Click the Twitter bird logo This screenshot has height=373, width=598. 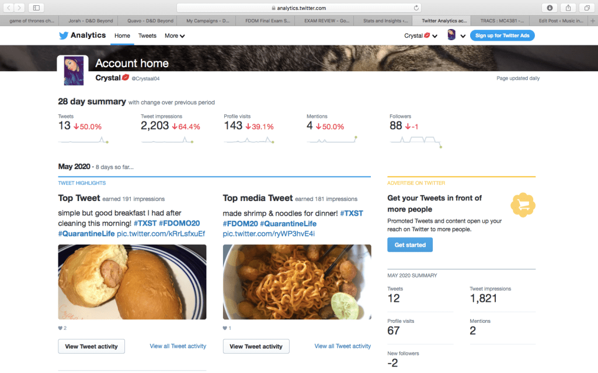click(64, 36)
